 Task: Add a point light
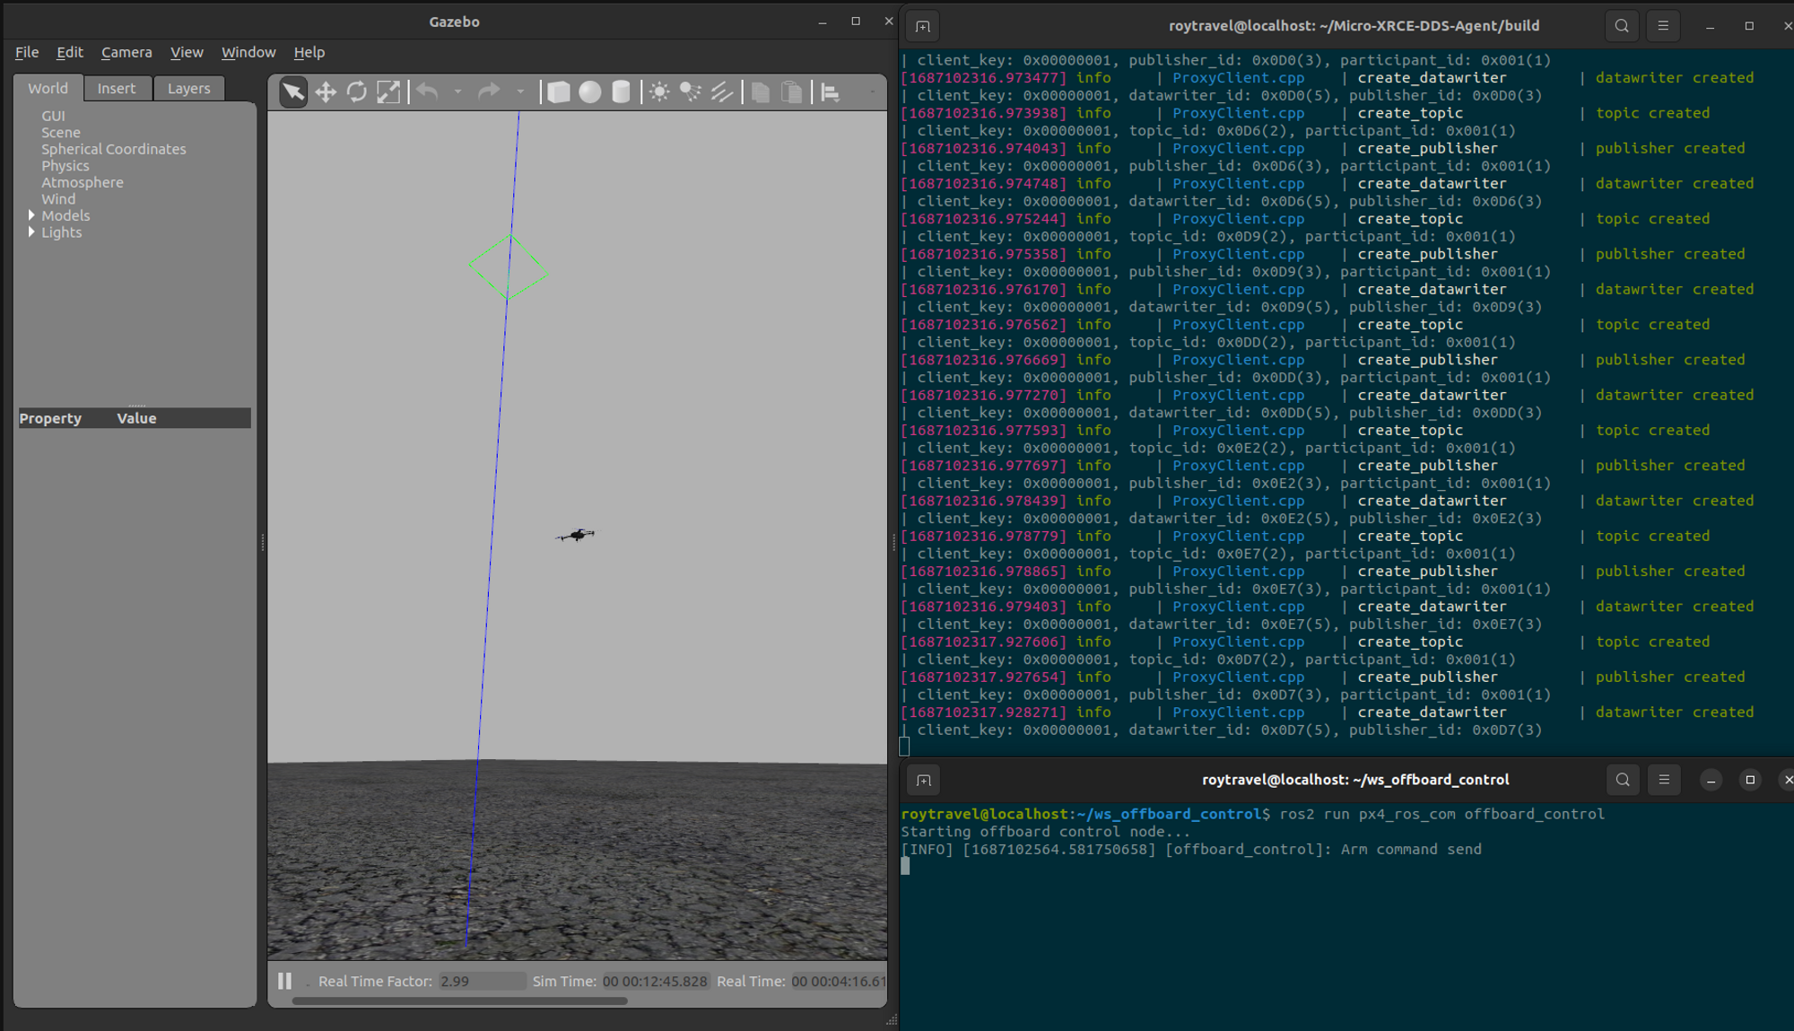tap(659, 92)
